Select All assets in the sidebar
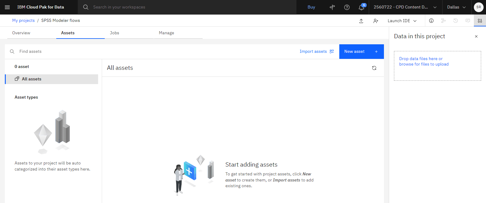This screenshot has width=486, height=203. pyautogui.click(x=32, y=79)
